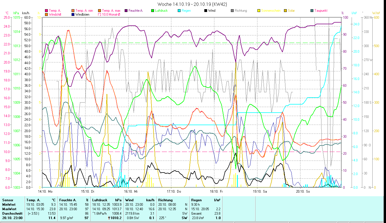Click the Temp. A. min legend swatch

(x=73, y=11)
